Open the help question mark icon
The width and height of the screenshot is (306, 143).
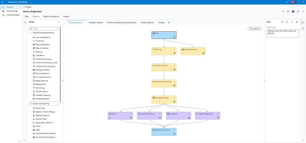(299, 2)
